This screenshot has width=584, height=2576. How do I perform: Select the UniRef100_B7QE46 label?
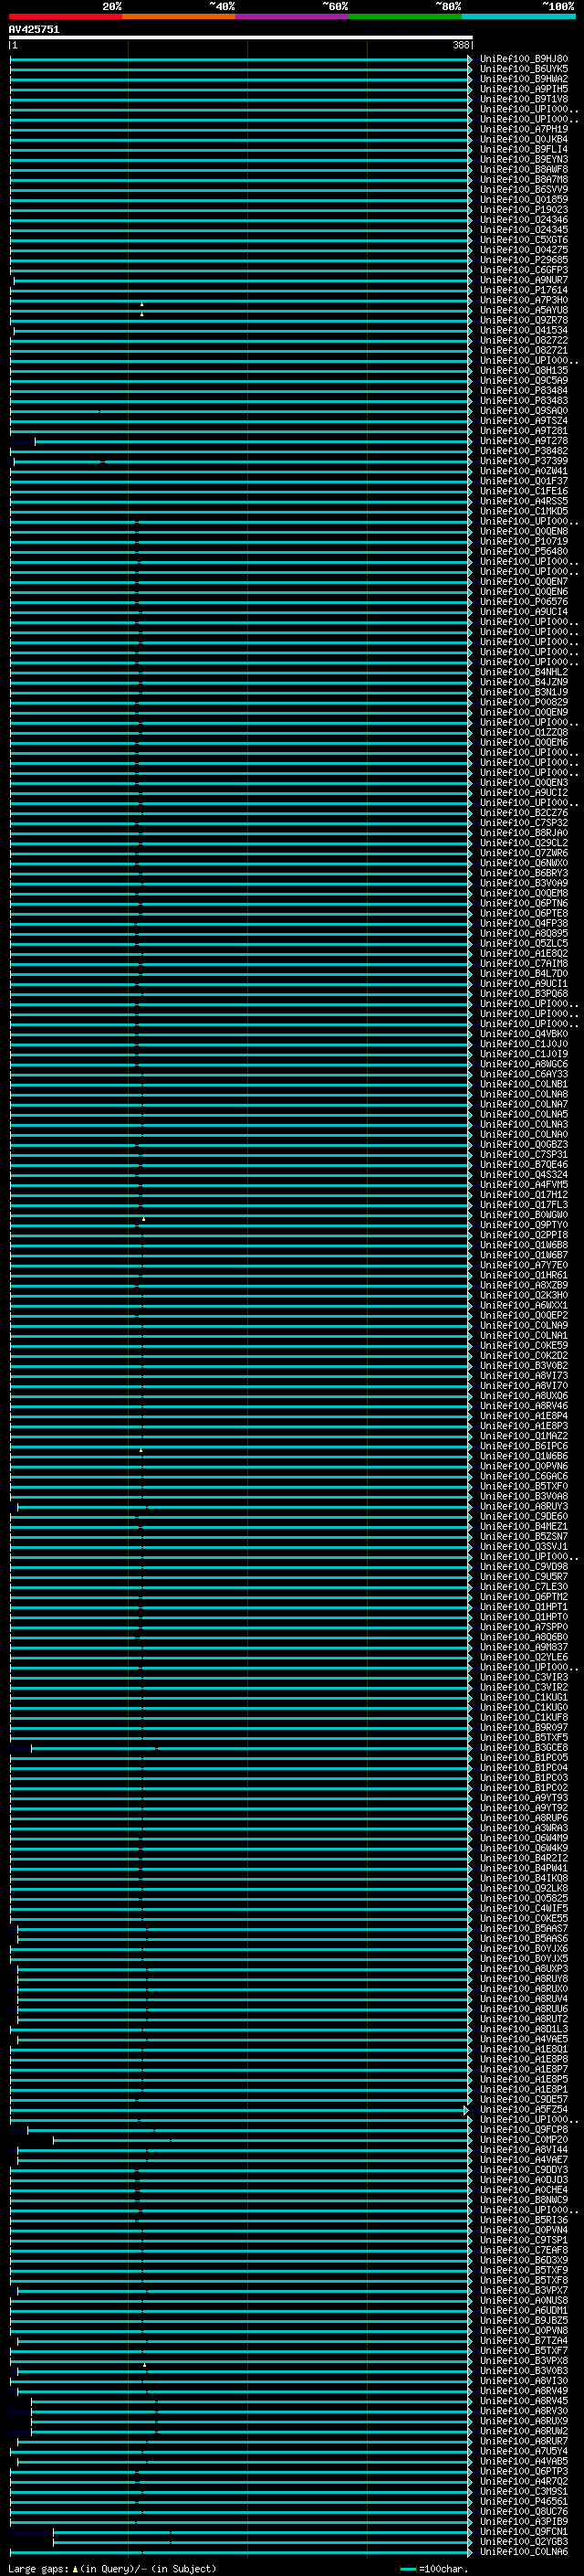pos(524,1164)
